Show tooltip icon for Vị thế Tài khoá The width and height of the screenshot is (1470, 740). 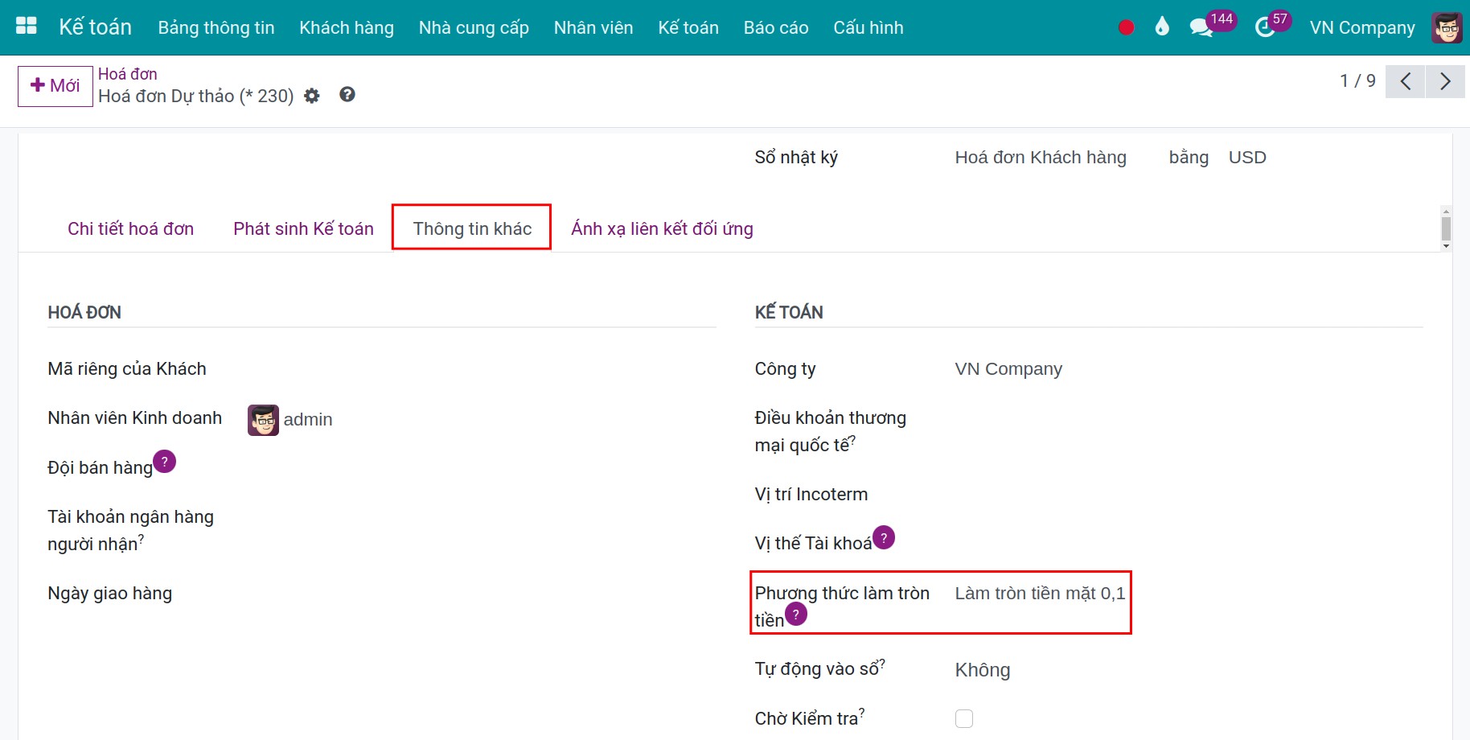click(x=884, y=537)
